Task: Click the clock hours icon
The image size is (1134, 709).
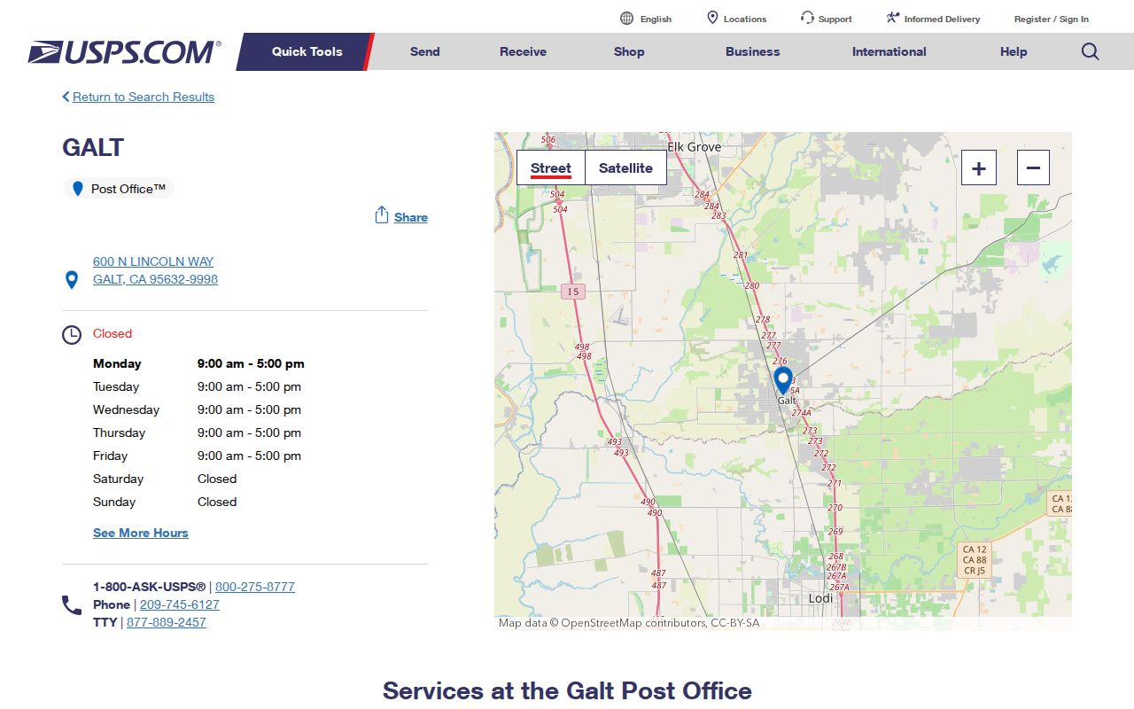Action: tap(72, 335)
